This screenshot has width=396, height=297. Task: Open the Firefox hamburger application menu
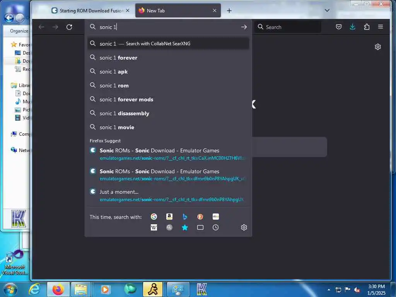tap(381, 27)
